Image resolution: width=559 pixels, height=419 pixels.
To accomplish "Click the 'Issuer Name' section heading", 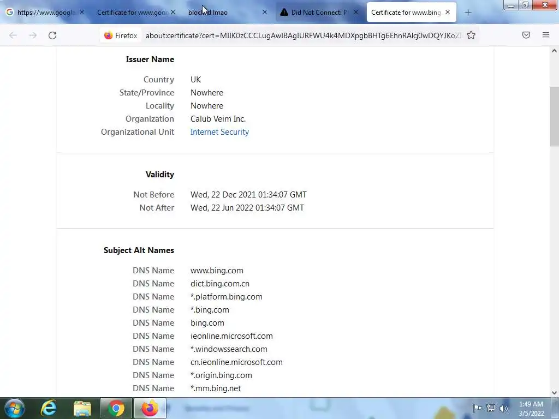I will tap(150, 59).
